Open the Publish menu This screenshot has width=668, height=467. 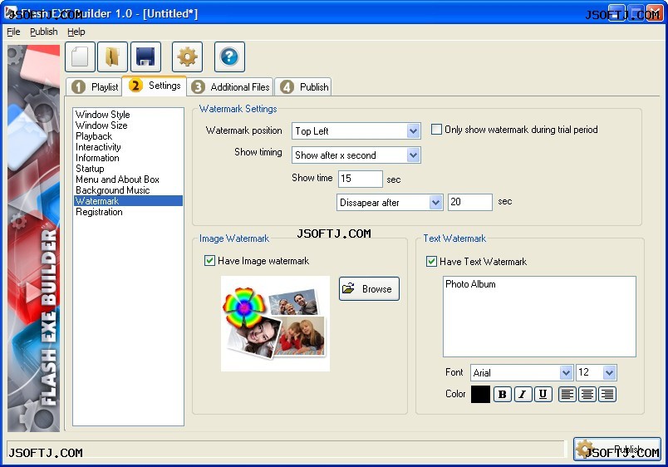click(43, 32)
